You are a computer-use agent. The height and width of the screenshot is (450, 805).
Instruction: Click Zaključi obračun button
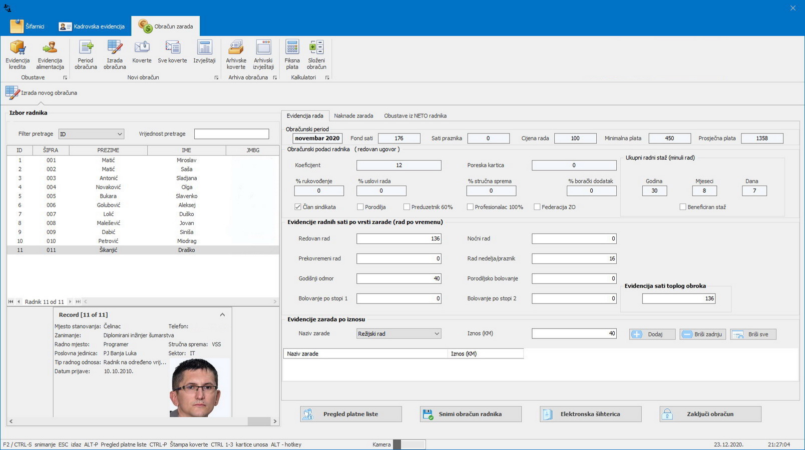pyautogui.click(x=710, y=414)
